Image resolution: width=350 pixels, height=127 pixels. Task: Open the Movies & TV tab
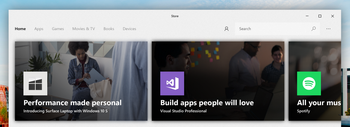(x=84, y=29)
